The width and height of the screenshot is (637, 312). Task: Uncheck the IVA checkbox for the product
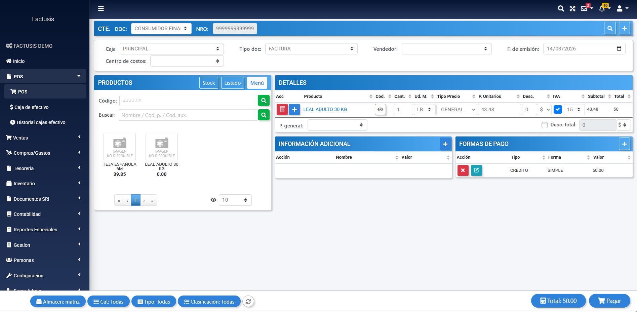pos(558,109)
